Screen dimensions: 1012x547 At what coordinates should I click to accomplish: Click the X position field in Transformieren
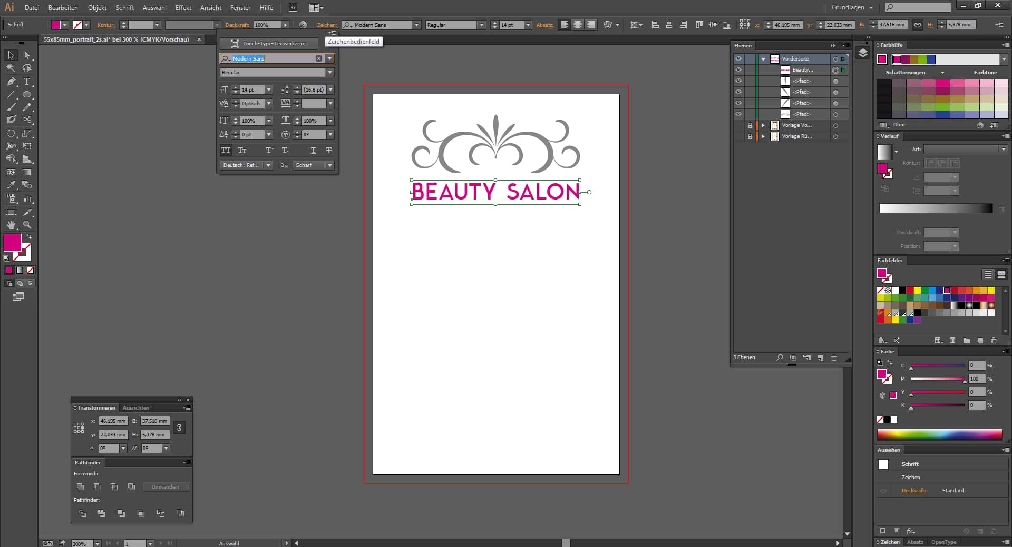[113, 421]
